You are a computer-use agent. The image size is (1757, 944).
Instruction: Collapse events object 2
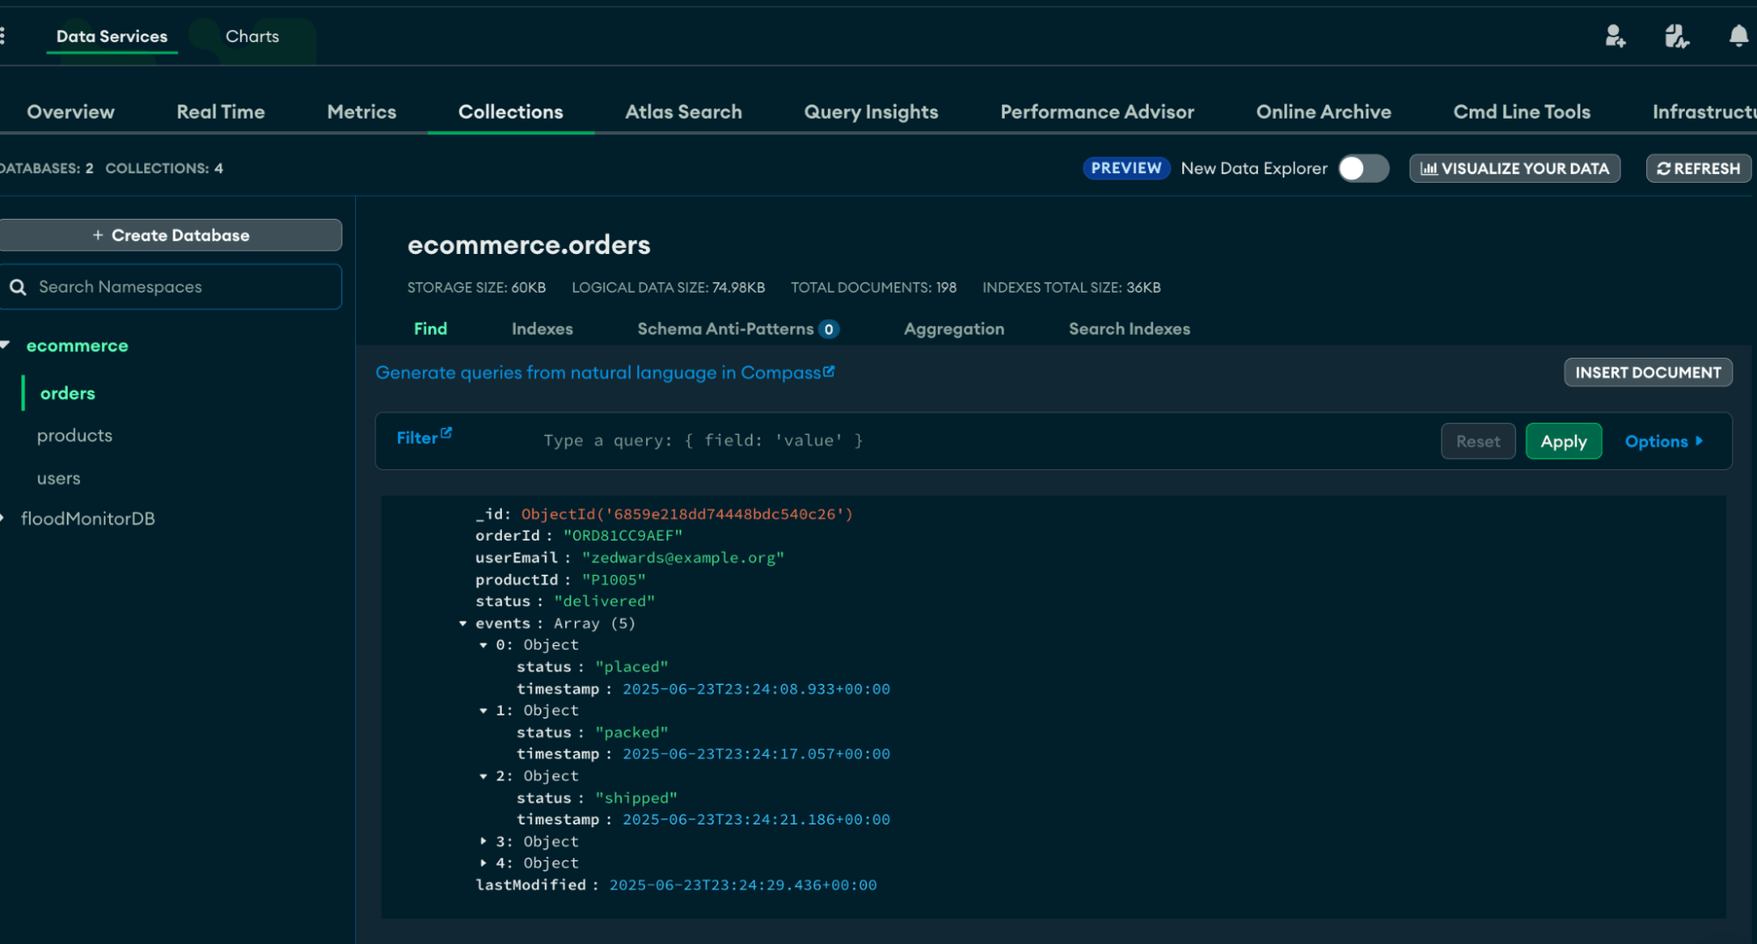click(x=483, y=776)
